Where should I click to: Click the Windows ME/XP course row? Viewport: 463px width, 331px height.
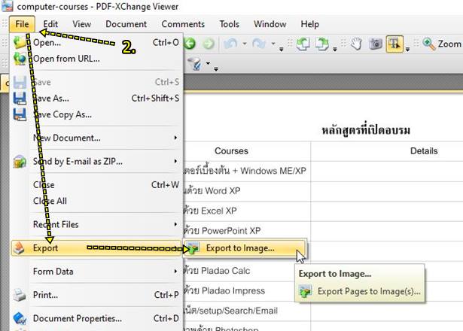click(x=247, y=171)
